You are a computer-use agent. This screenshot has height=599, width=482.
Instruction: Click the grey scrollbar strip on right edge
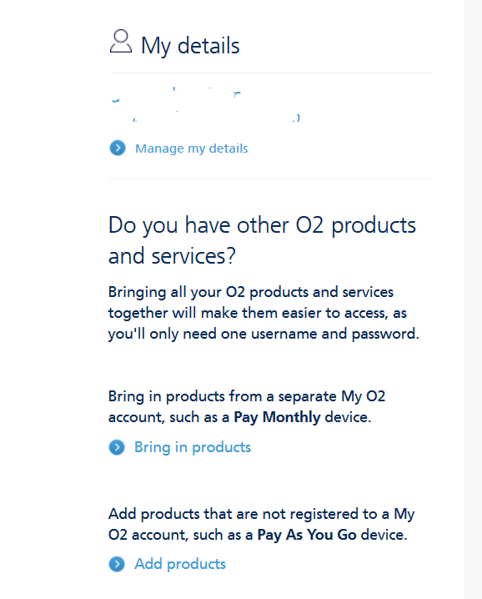[x=473, y=299]
